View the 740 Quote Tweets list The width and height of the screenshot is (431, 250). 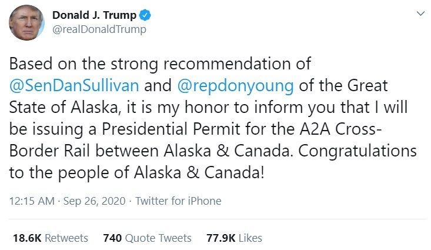click(148, 238)
